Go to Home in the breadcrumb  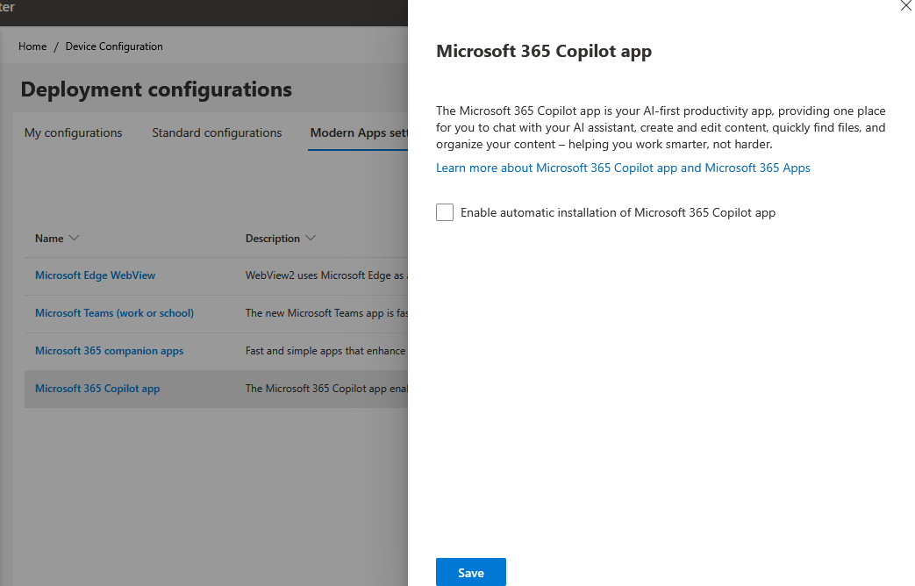coord(32,46)
